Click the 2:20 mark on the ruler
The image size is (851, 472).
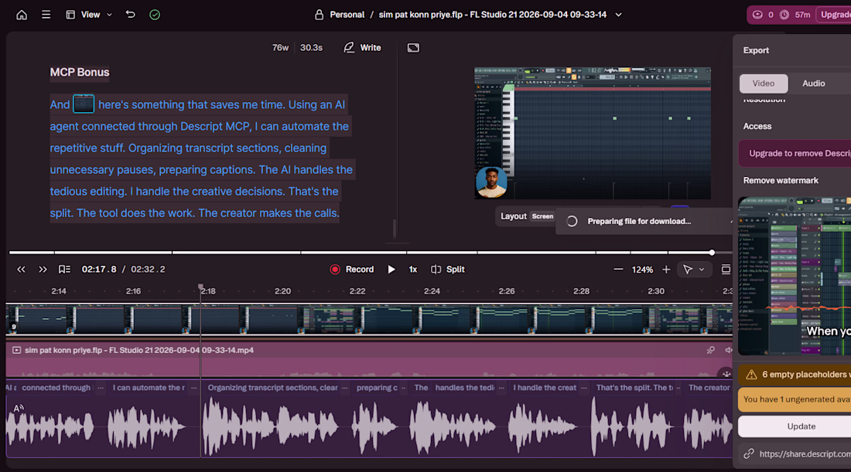tap(282, 291)
